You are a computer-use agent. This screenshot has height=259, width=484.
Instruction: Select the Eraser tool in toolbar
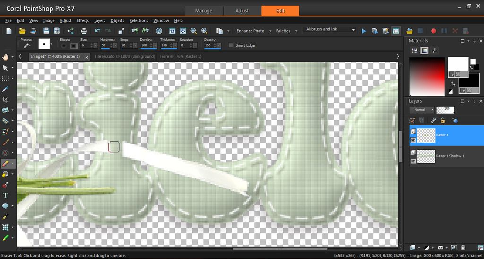5,163
